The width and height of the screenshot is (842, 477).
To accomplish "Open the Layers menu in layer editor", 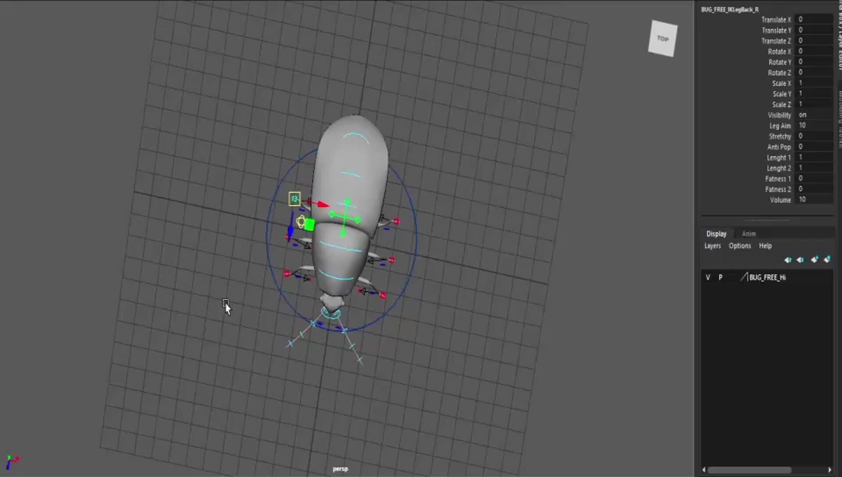I will [712, 246].
